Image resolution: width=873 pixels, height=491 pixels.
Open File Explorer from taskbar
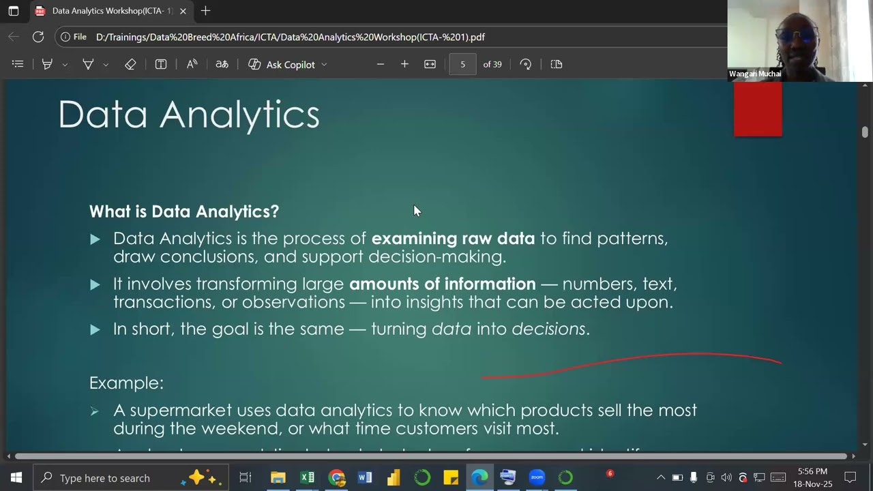click(x=278, y=477)
